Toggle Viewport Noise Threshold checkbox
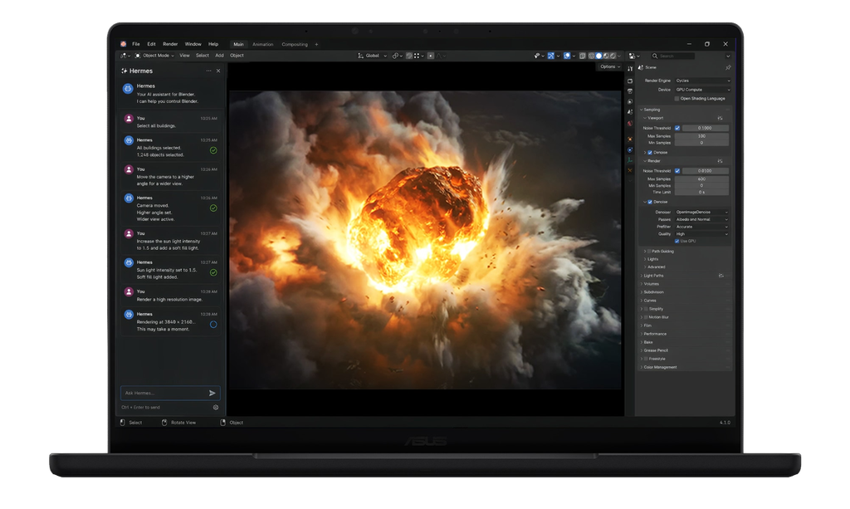The image size is (850, 509). click(677, 128)
